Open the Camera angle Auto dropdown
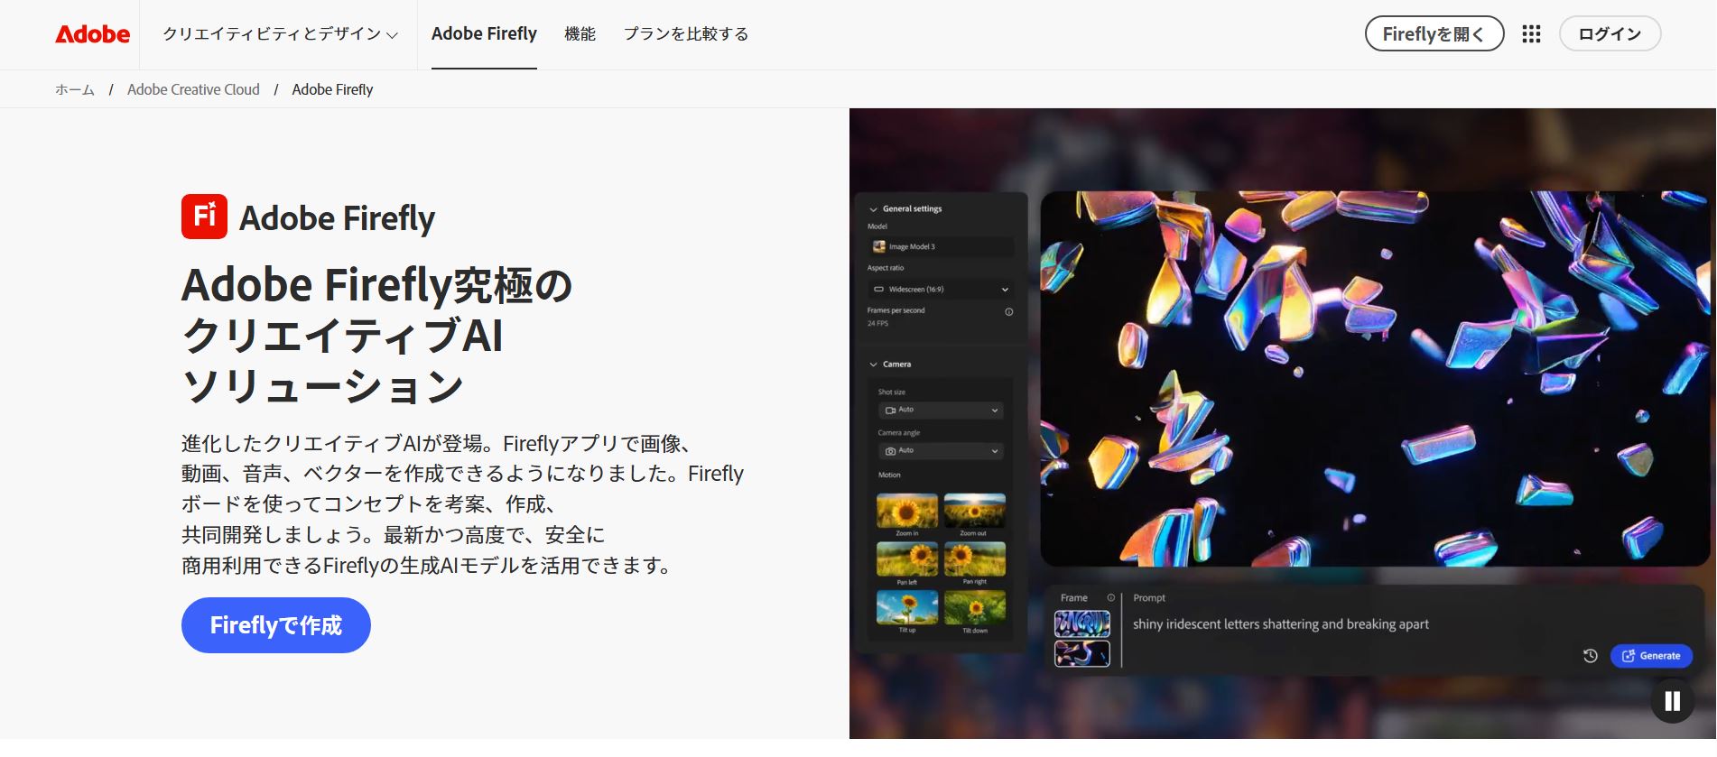The image size is (1717, 757). click(941, 450)
